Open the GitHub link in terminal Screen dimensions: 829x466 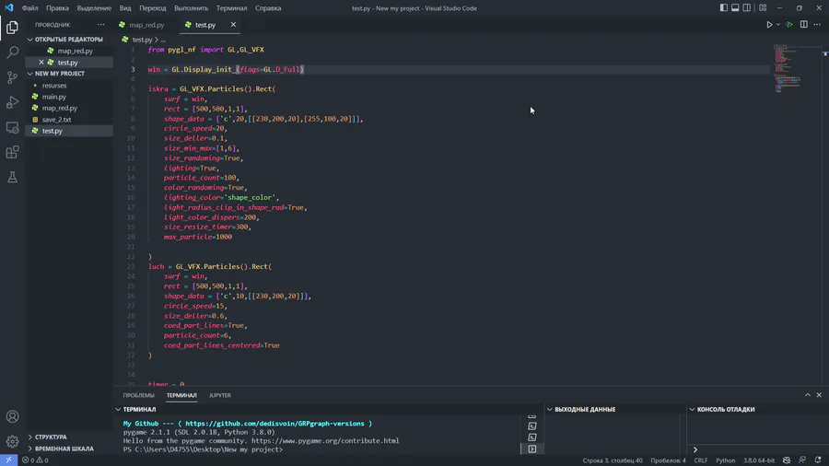274,424
